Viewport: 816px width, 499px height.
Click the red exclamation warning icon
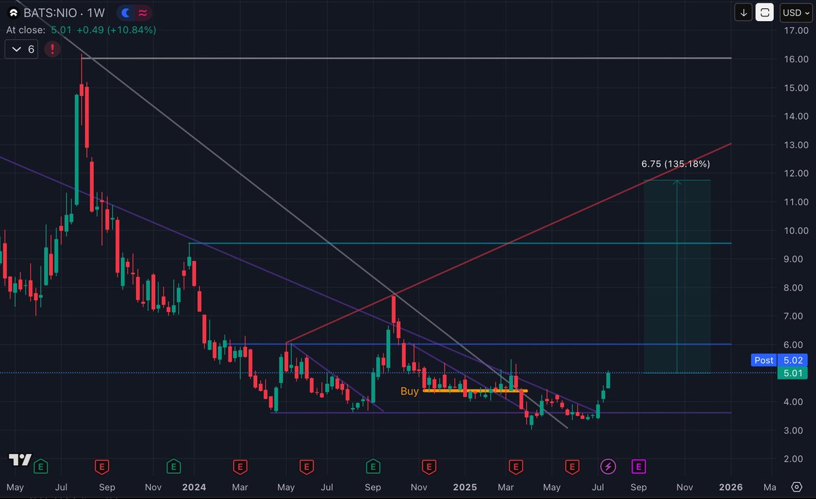pos(52,49)
